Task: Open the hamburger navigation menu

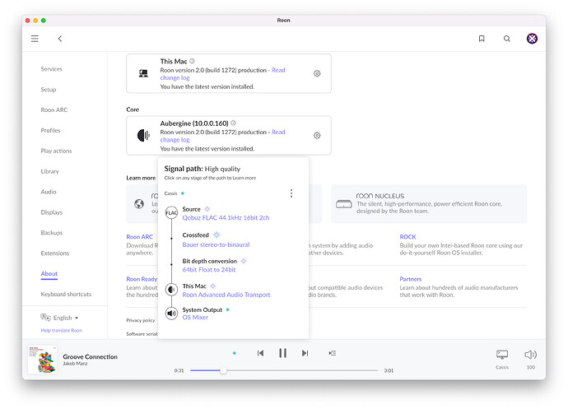Action: [x=35, y=39]
